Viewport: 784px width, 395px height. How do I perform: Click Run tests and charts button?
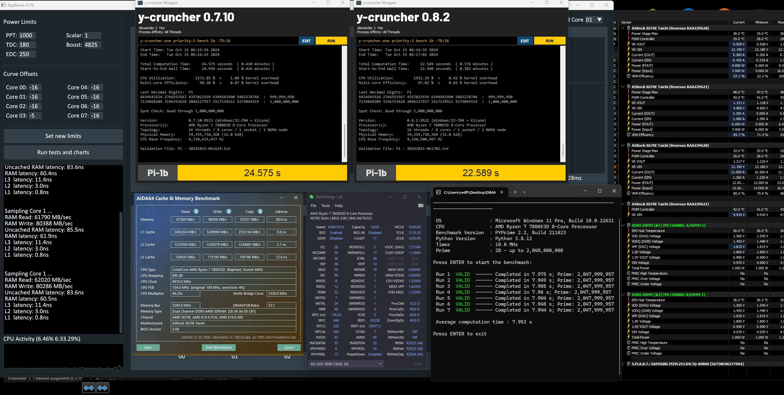click(x=63, y=152)
